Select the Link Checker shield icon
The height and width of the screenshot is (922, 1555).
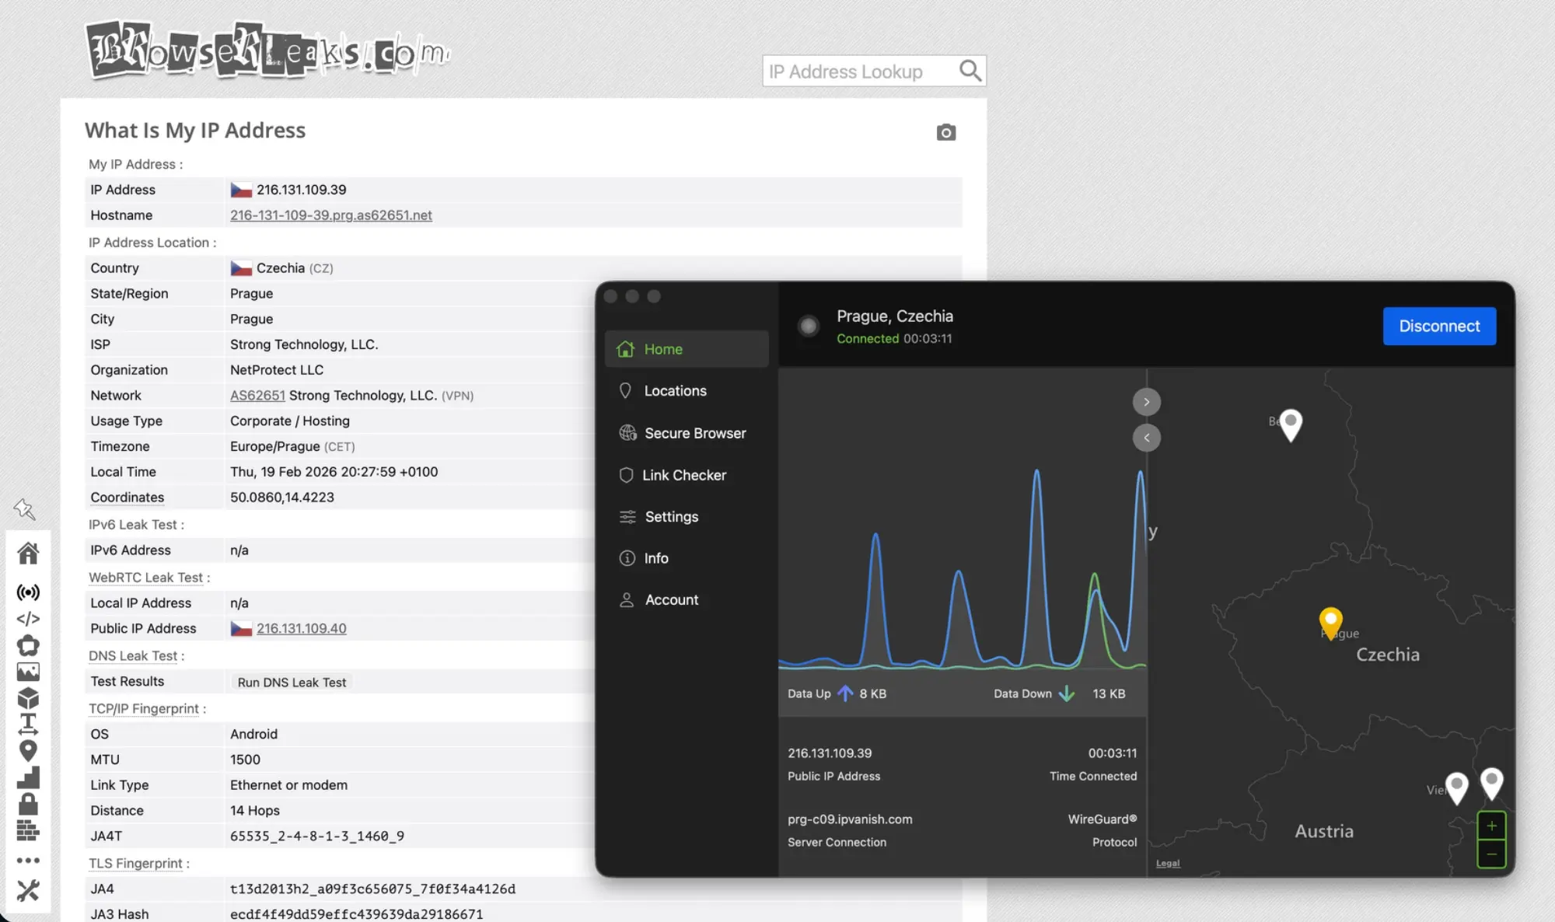click(627, 475)
